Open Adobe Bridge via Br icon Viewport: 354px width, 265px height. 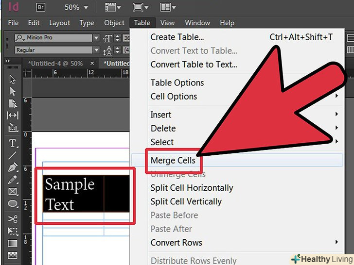(x=41, y=7)
